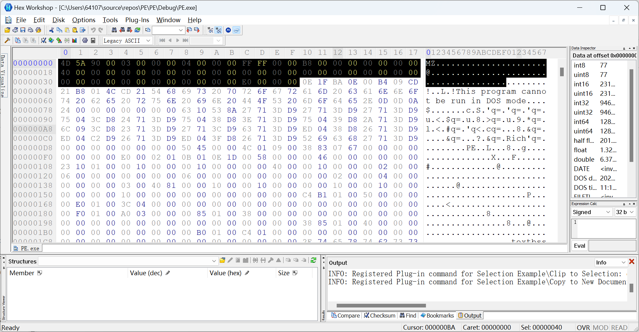
Task: Select the PE.exe document tab
Action: click(27, 248)
